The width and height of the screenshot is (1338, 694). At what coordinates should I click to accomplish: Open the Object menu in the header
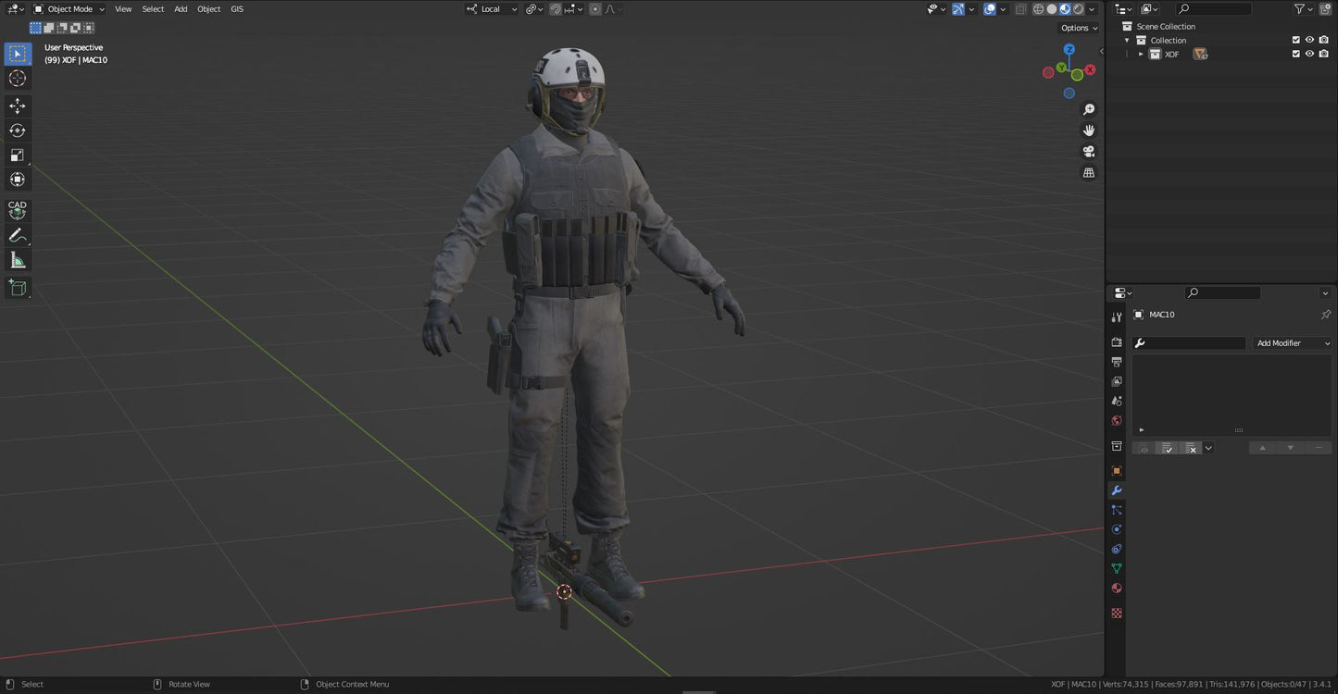pyautogui.click(x=208, y=8)
